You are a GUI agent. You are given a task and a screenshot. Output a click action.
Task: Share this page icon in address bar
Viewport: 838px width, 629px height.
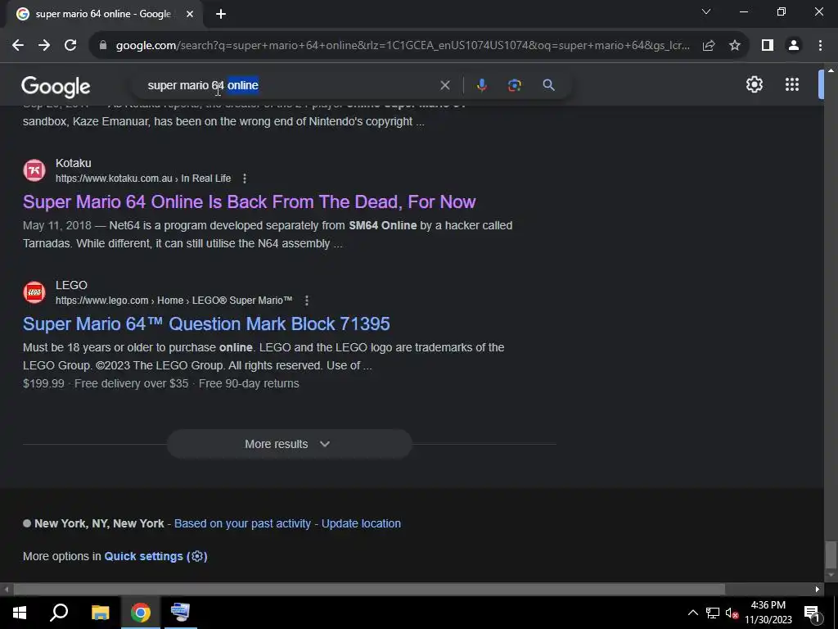coord(709,46)
